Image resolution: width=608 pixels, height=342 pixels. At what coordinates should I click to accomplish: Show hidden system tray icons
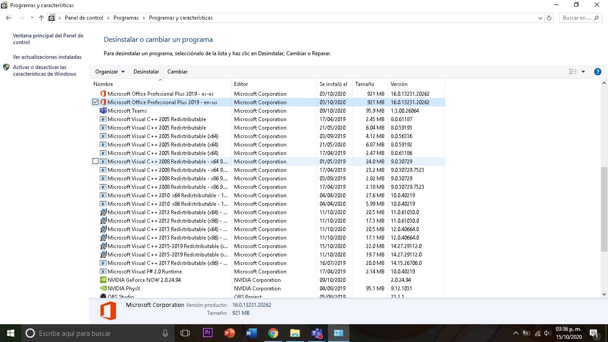point(516,333)
